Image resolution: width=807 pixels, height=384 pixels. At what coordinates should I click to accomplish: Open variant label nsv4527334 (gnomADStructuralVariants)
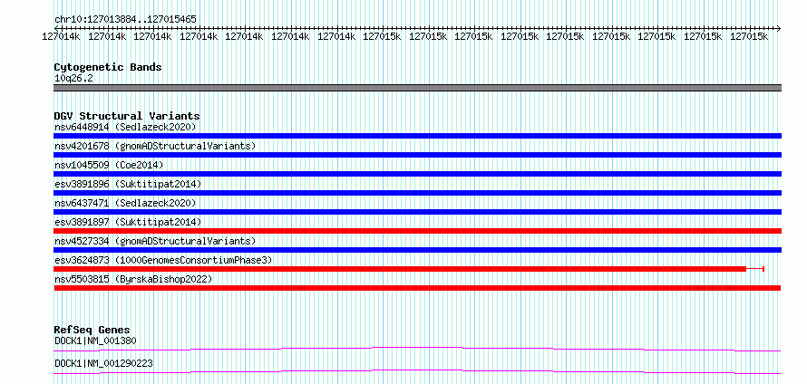155,241
